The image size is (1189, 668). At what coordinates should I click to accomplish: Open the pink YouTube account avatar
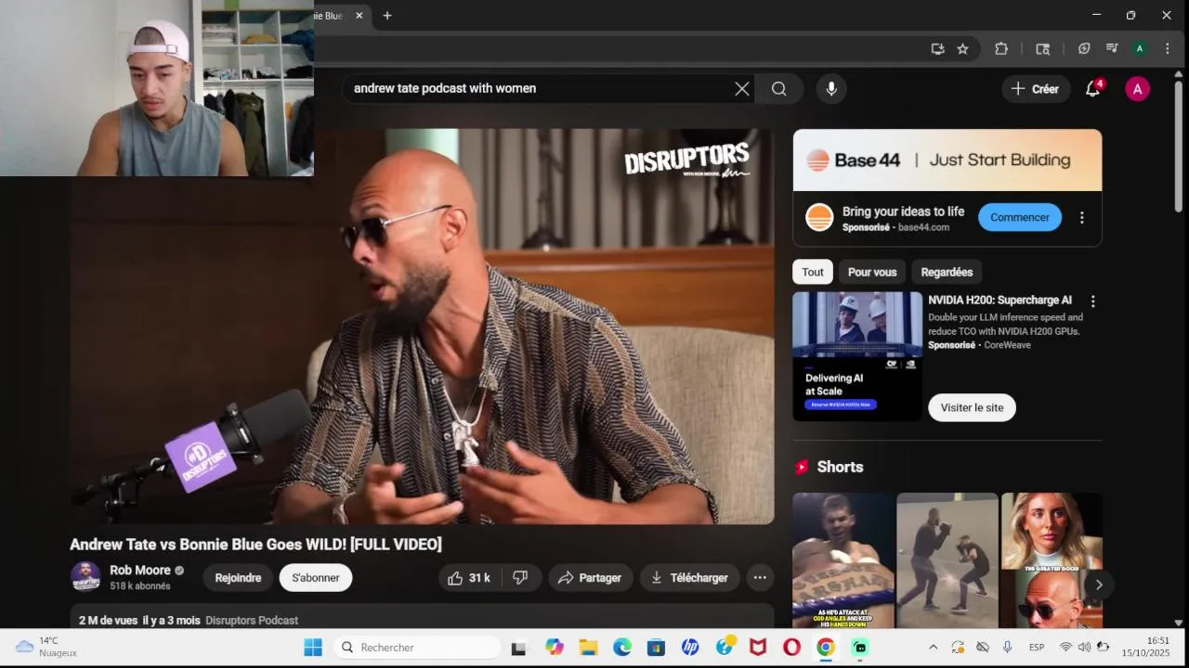point(1137,89)
